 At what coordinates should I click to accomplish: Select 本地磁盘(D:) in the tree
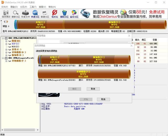click(x=19, y=52)
